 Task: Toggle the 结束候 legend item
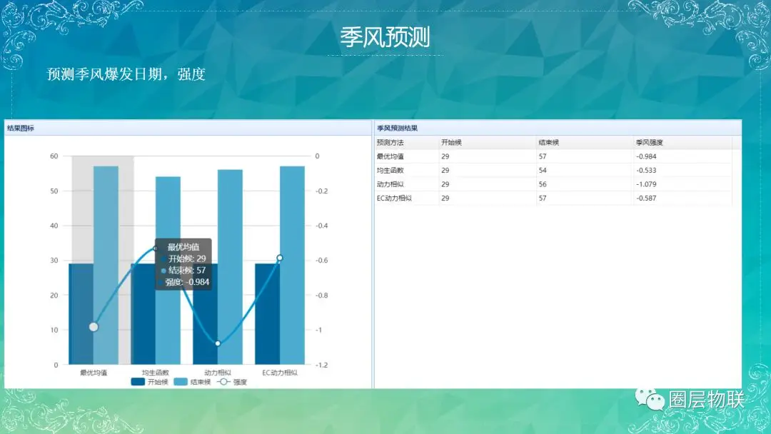point(192,382)
